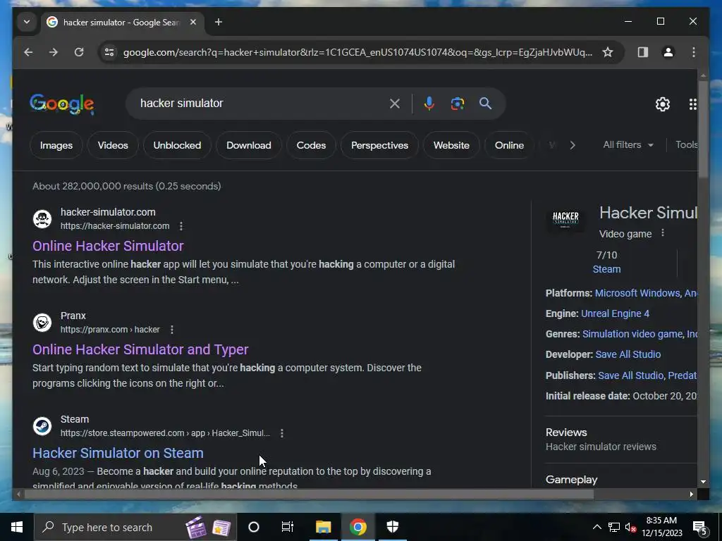This screenshot has width=722, height=541.
Task: Go forward using Chrome's forward arrow
Action: point(54,52)
